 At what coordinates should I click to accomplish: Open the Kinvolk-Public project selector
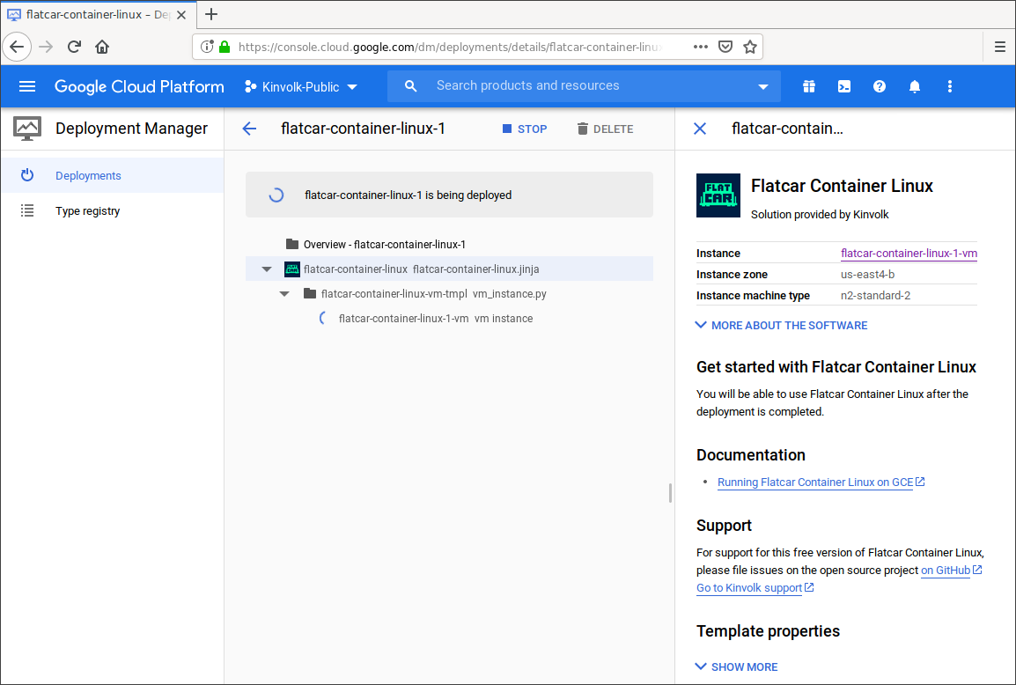300,86
